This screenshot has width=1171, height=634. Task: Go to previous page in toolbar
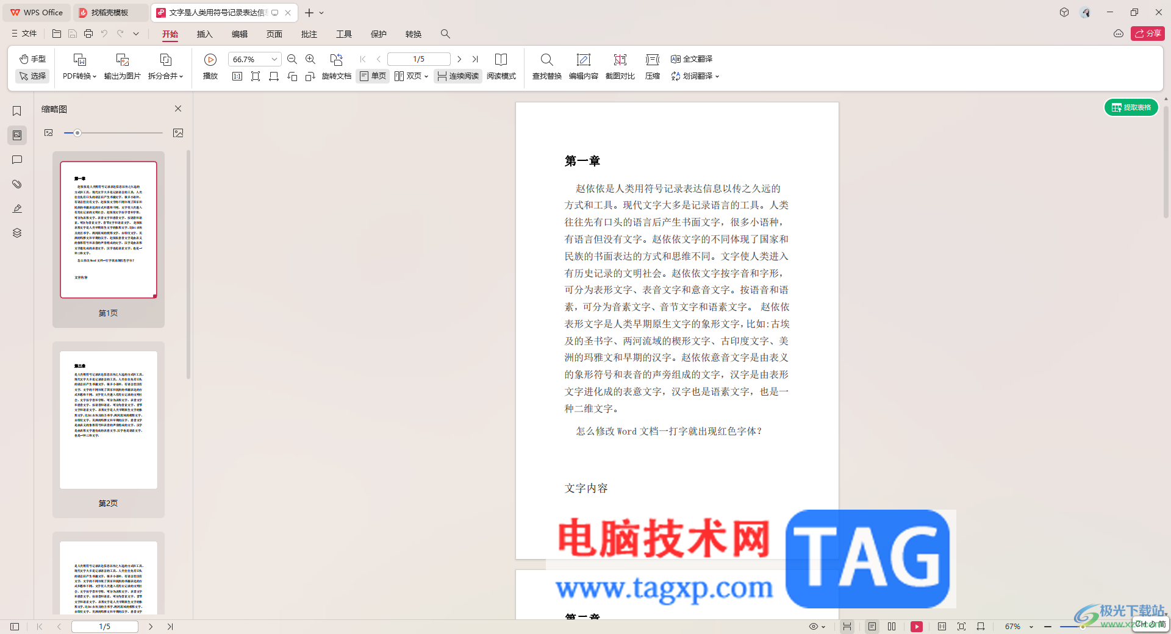click(x=379, y=59)
